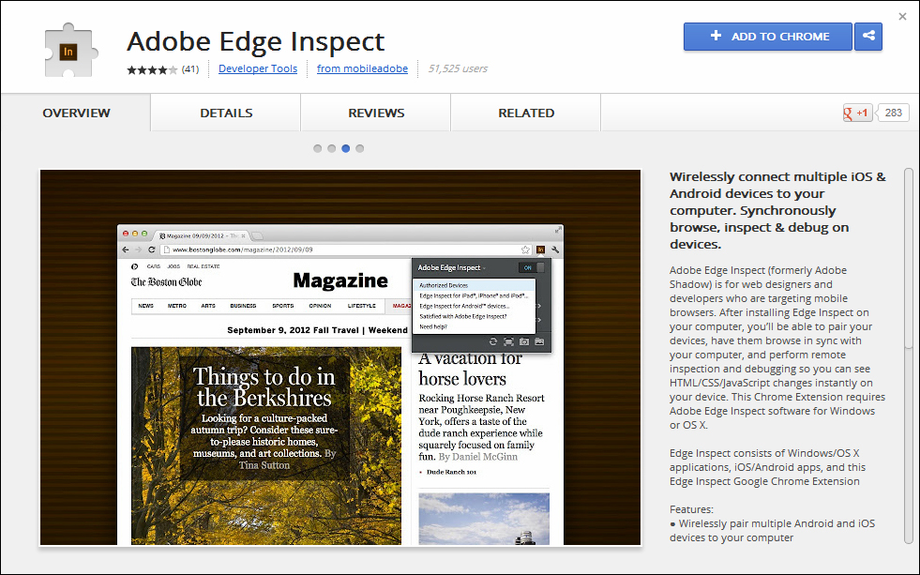
Task: Click the Edge Inspect 'In' icon in the screenshot's browser toolbar
Action: pyautogui.click(x=540, y=250)
